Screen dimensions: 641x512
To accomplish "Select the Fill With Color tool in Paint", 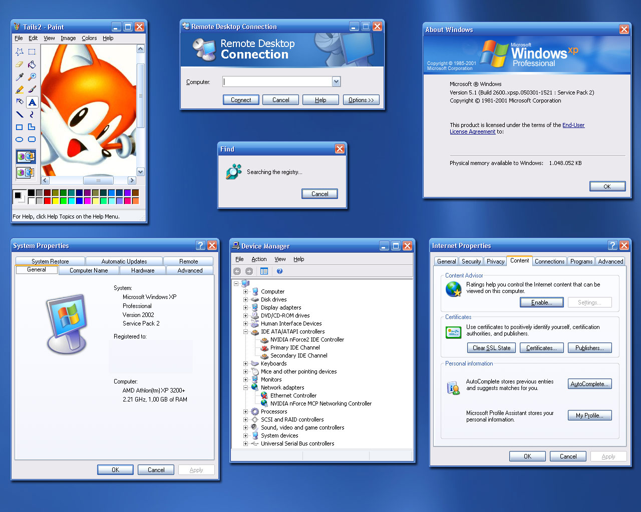I will click(x=32, y=65).
